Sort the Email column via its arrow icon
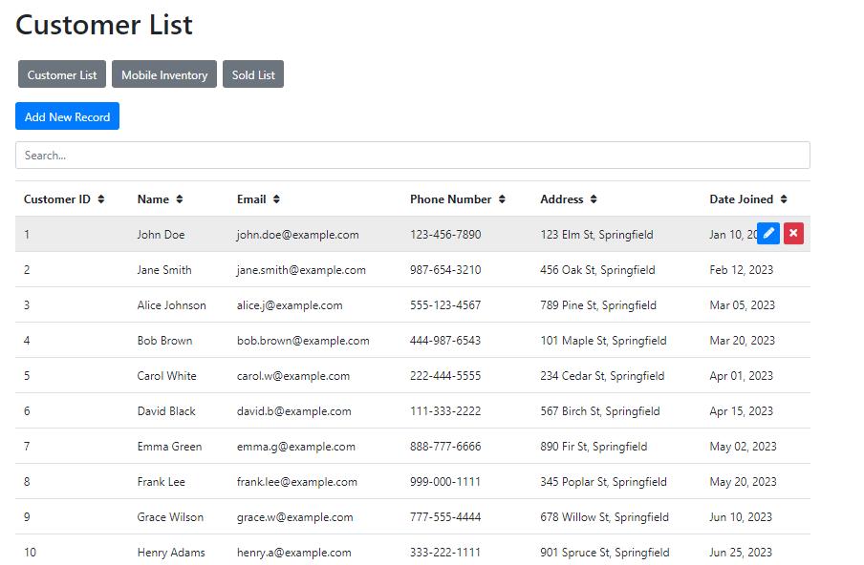864x565 pixels. [x=276, y=199]
